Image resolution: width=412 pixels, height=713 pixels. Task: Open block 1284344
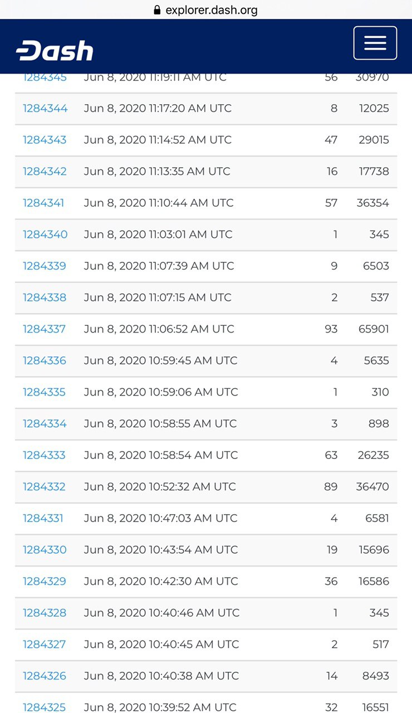45,108
